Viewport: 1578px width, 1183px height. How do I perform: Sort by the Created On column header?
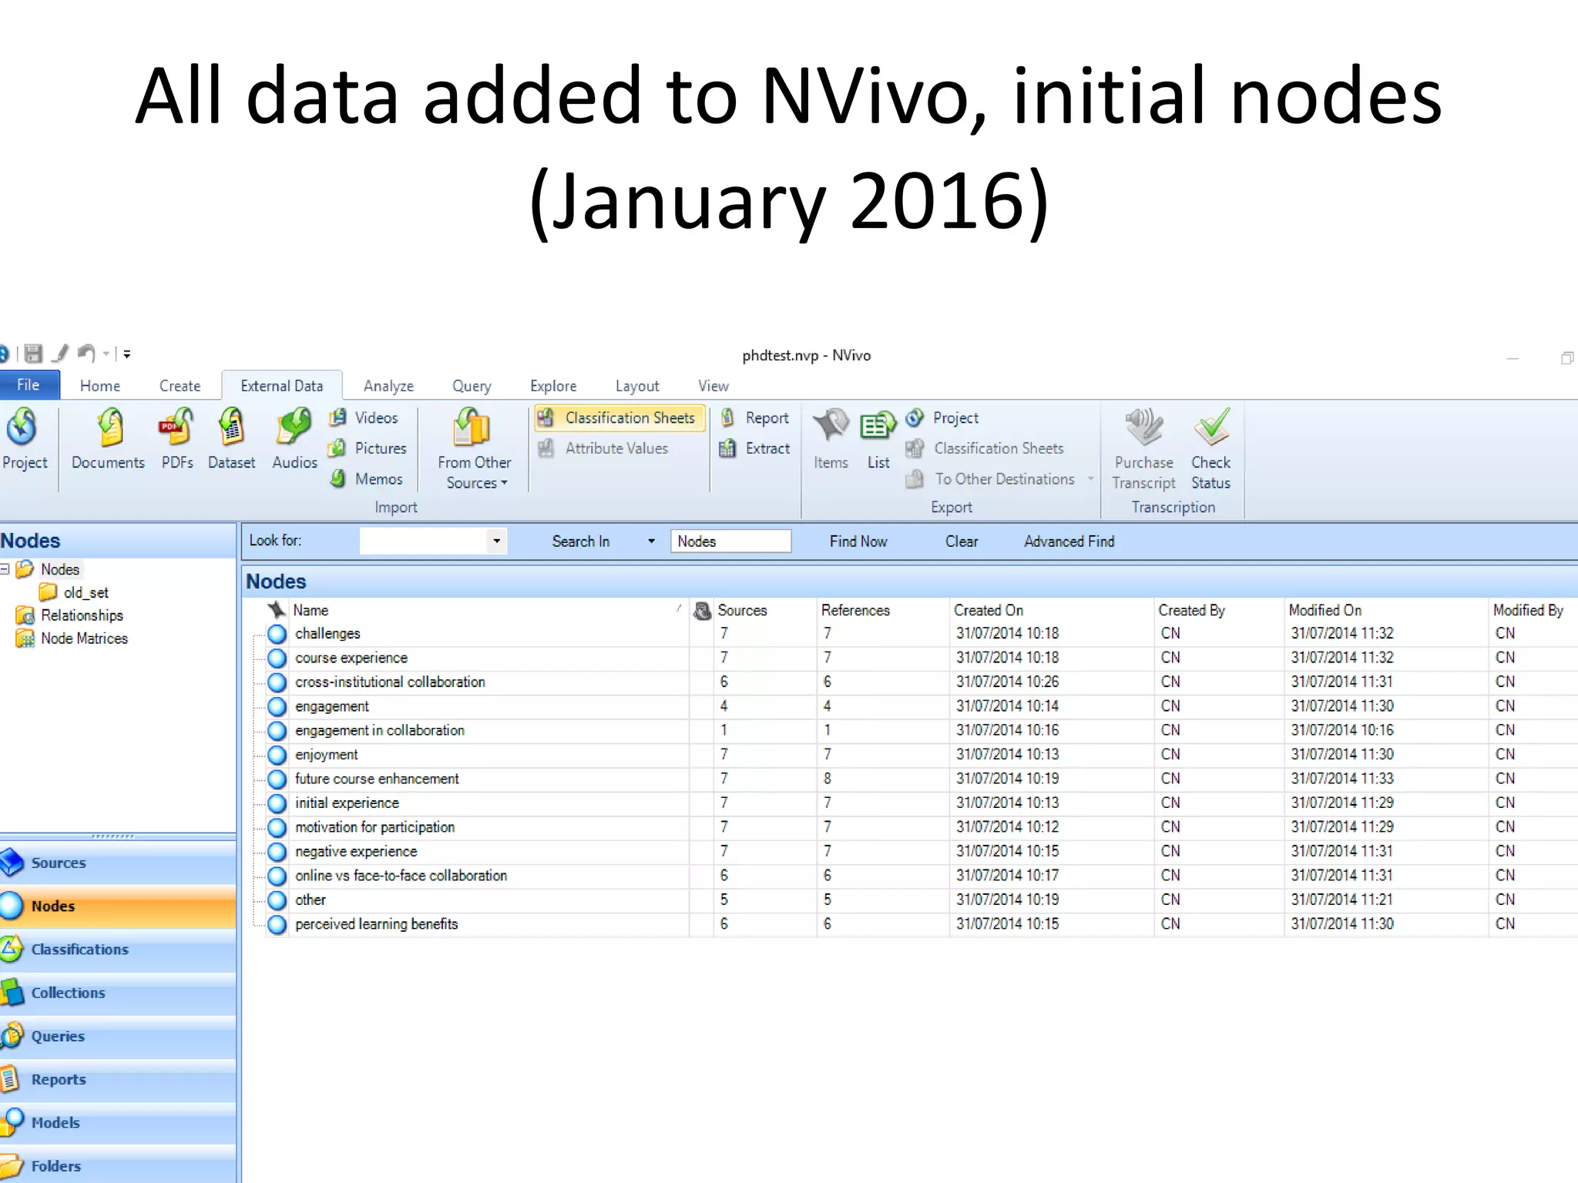point(1052,610)
